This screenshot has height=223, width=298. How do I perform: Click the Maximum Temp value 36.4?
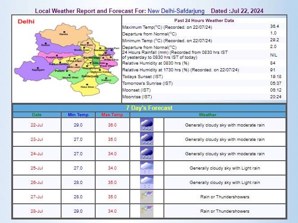(274, 26)
